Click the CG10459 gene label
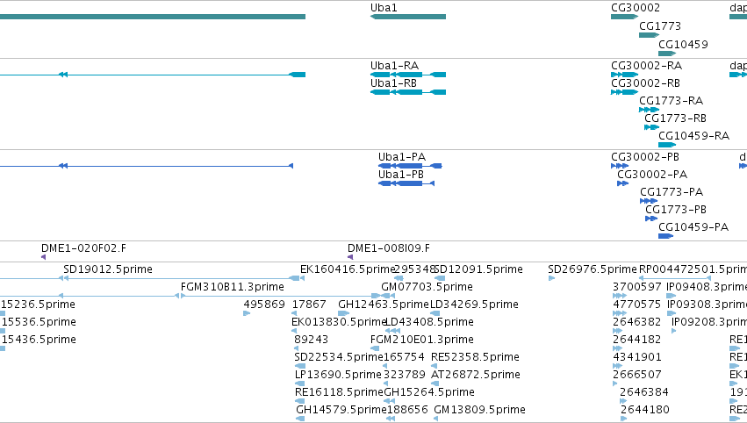This screenshot has height=423, width=747. click(683, 44)
